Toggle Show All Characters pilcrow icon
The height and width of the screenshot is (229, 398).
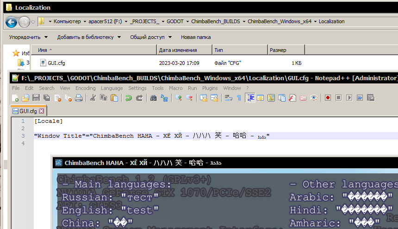pos(239,98)
